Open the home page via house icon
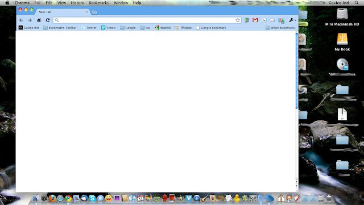Viewport: 364px width, 205px height. 39,20
